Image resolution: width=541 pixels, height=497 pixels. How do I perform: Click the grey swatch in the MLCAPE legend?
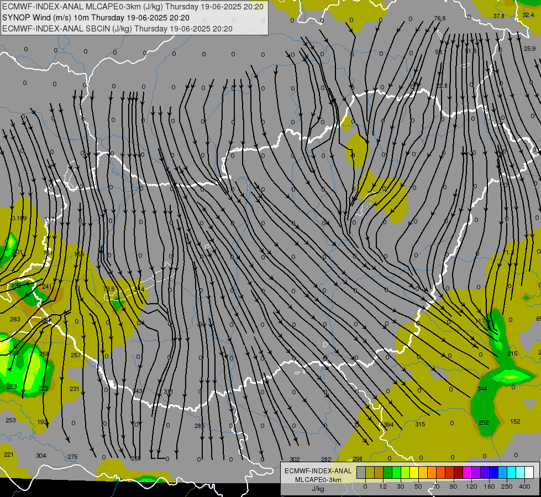point(361,472)
